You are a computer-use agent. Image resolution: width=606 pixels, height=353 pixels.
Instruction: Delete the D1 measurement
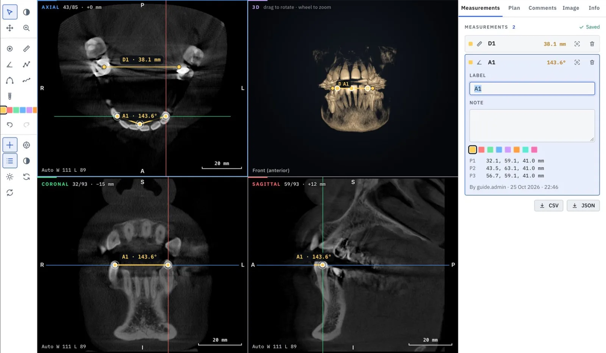point(592,44)
